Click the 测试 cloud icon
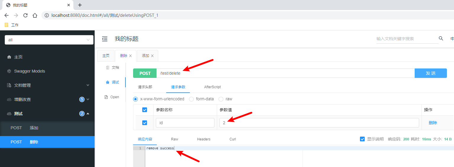This screenshot has width=454, height=167. (x=9, y=114)
